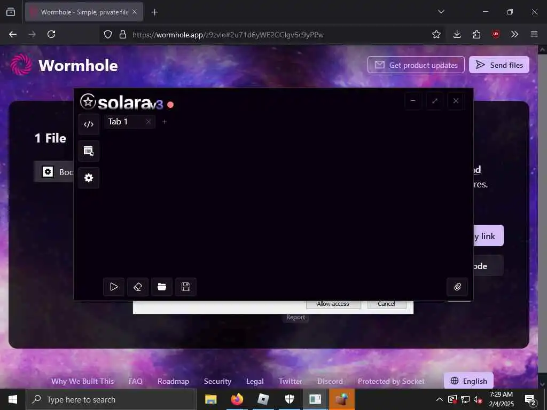Image resolution: width=547 pixels, height=410 pixels.
Task: Click the Send files button
Action: pos(499,65)
